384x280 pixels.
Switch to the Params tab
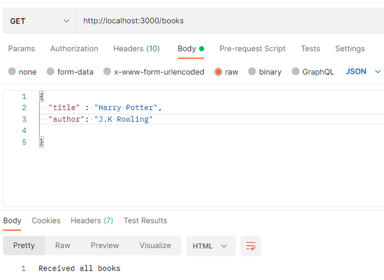(x=22, y=49)
